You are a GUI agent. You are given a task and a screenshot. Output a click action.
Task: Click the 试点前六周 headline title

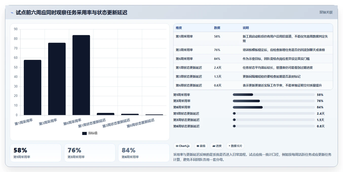71,12
